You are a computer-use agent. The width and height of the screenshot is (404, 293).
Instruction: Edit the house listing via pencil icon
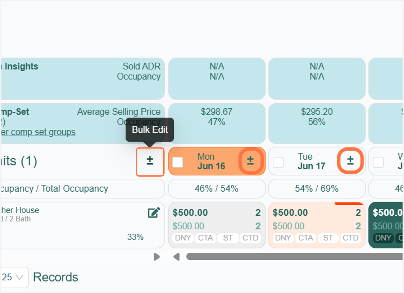pyautogui.click(x=154, y=212)
